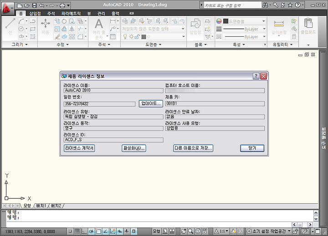328x236 pixels.
Task: Click the license dialog help question mark
Action: [x=256, y=76]
